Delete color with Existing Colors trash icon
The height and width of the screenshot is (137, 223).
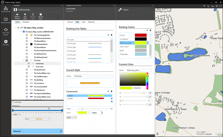pos(151,30)
